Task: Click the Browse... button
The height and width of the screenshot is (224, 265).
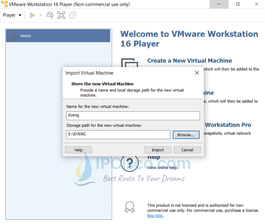Action: click(186, 135)
